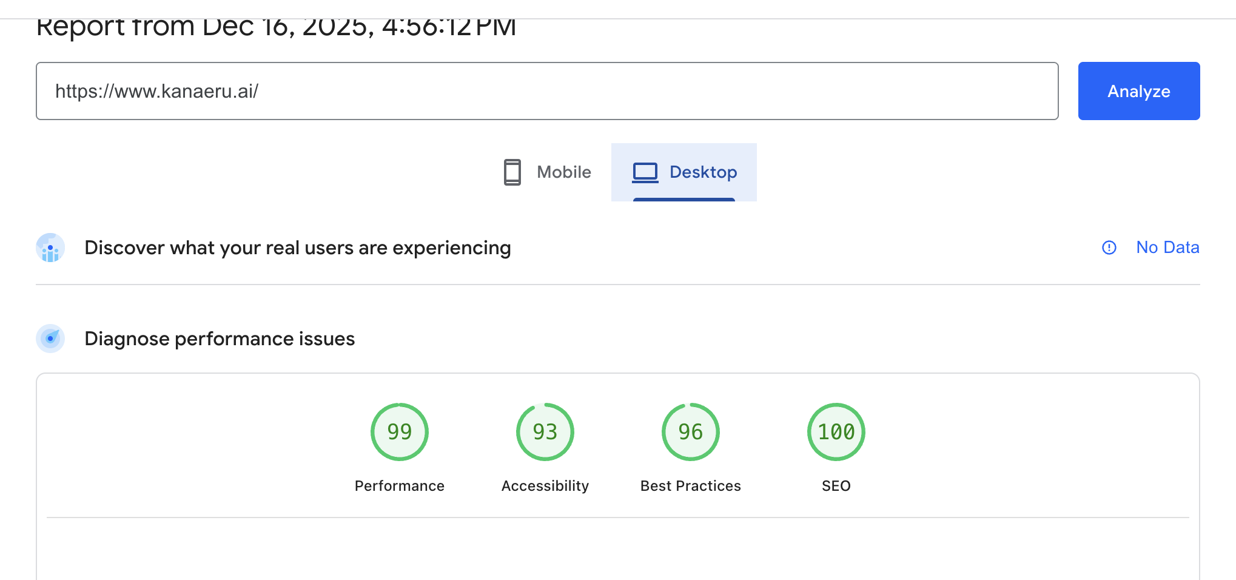Click the info icon beside No Data
The width and height of the screenshot is (1236, 580).
point(1109,248)
